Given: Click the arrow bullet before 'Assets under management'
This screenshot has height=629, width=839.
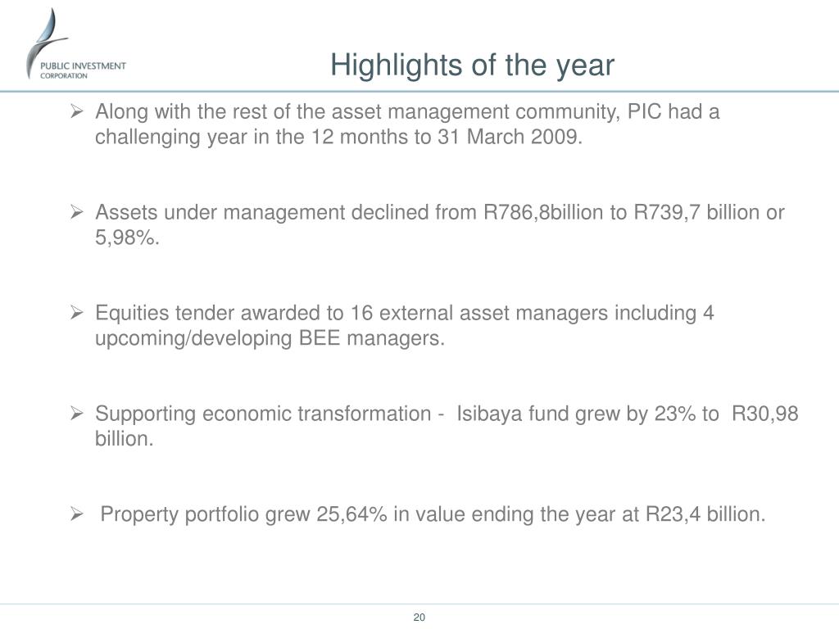Looking at the screenshot, I should tap(77, 212).
